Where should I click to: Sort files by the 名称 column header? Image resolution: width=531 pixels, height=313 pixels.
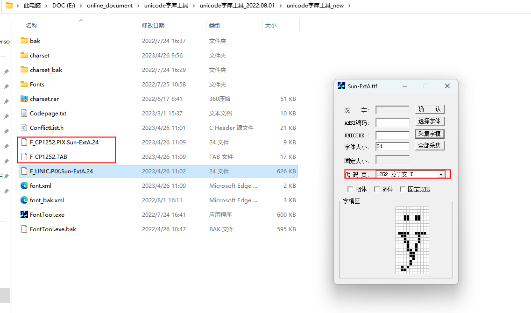click(x=32, y=25)
